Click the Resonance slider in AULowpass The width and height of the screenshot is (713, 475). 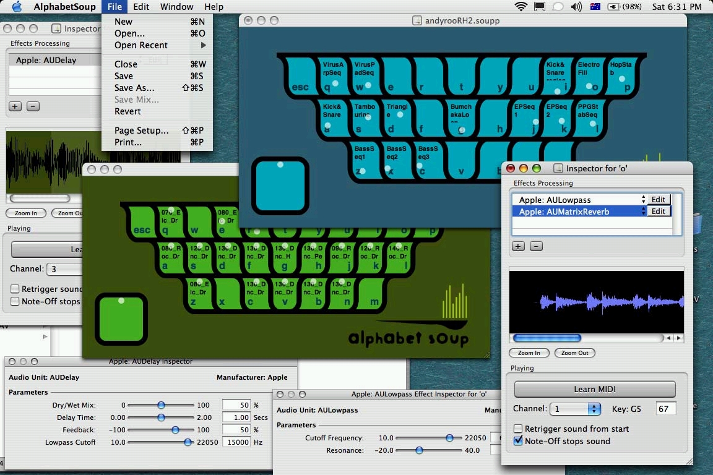click(430, 450)
